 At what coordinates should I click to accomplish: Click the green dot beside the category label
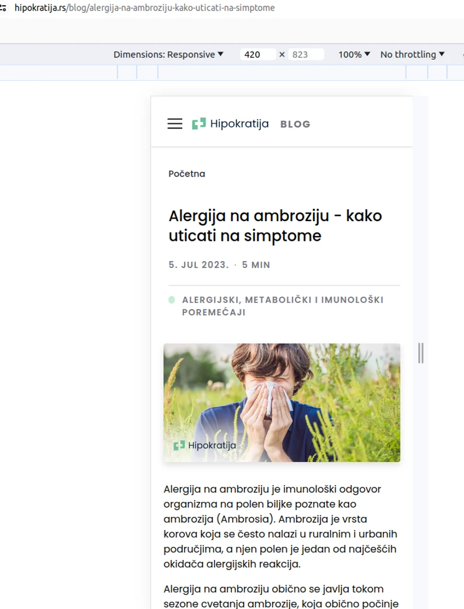172,299
